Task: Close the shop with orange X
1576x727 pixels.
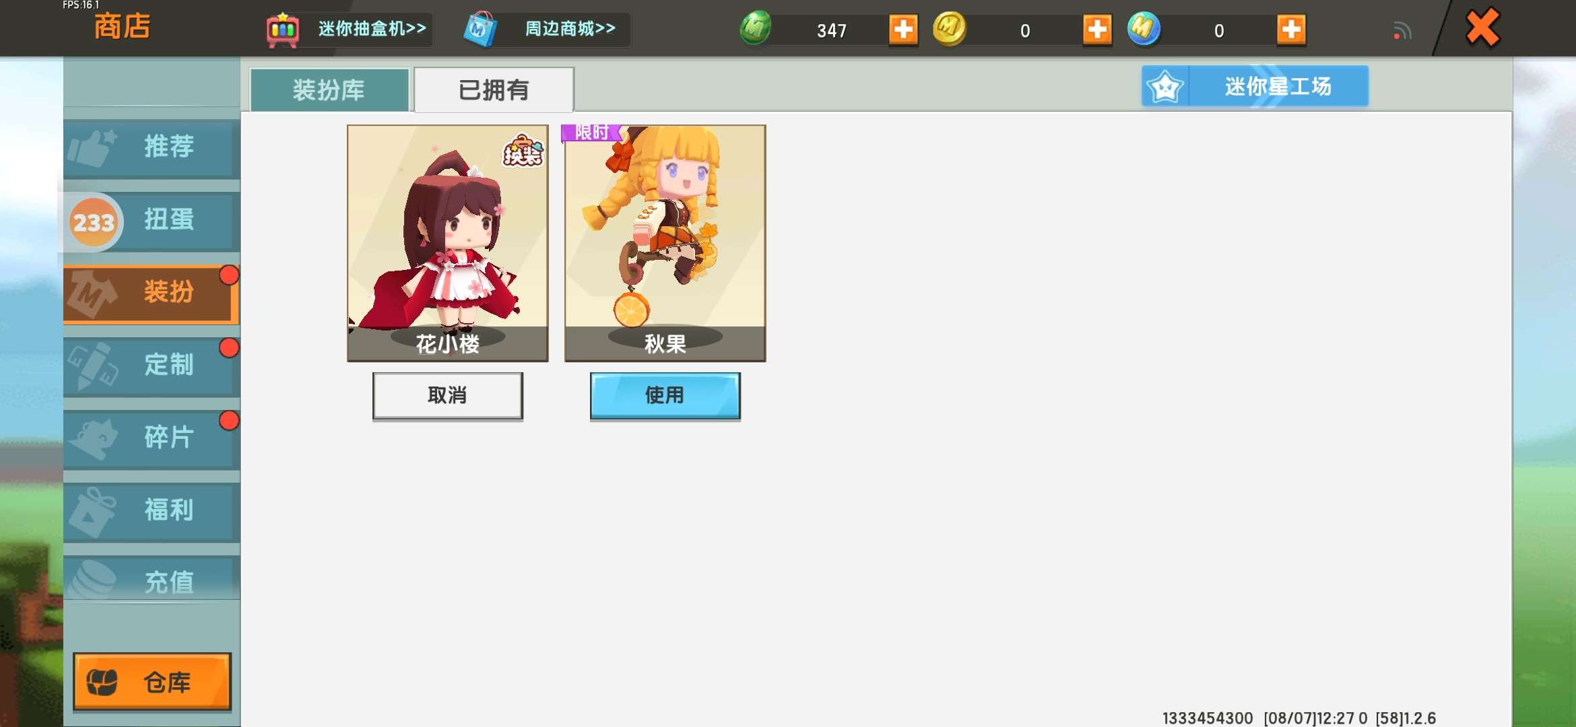Action: [x=1482, y=28]
